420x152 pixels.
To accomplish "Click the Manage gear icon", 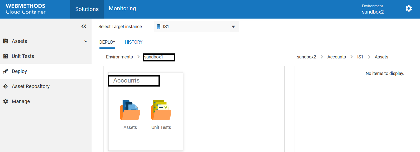I will 6,101.
